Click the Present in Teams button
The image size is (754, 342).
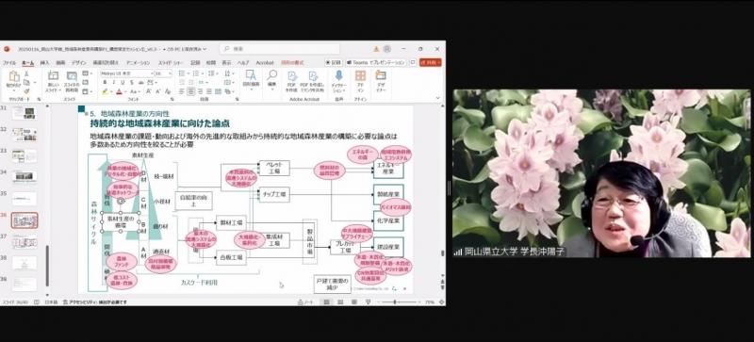375,62
